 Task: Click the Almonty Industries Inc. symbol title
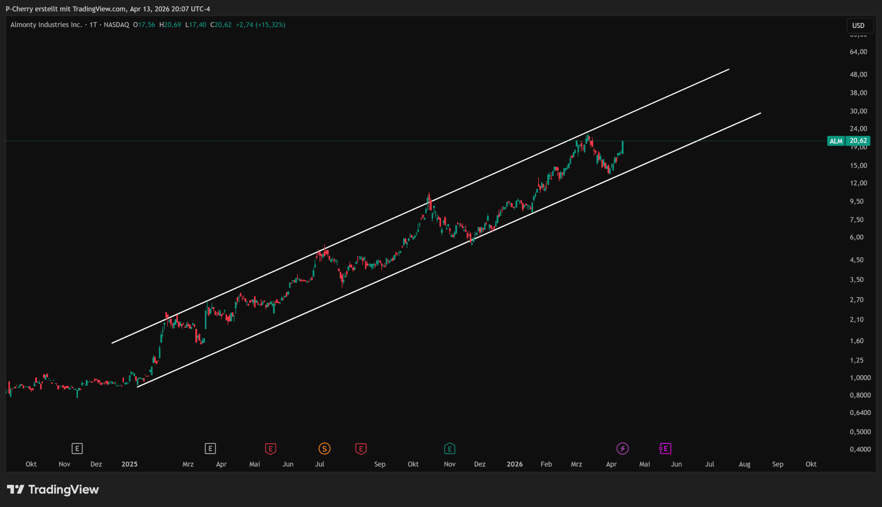point(46,25)
